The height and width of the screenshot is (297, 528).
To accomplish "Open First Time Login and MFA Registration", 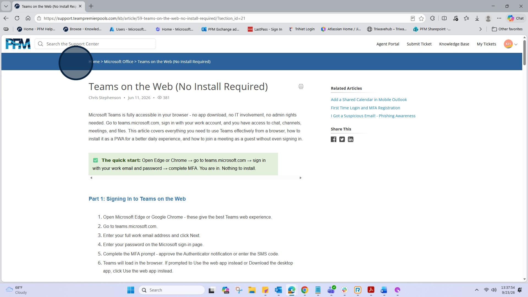I will (x=365, y=108).
